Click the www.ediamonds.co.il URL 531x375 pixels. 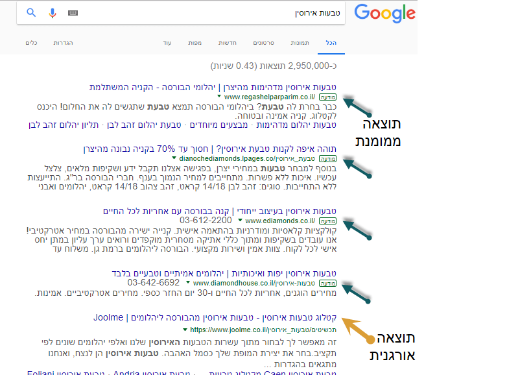280,221
